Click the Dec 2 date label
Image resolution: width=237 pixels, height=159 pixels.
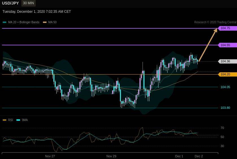click(x=199, y=156)
